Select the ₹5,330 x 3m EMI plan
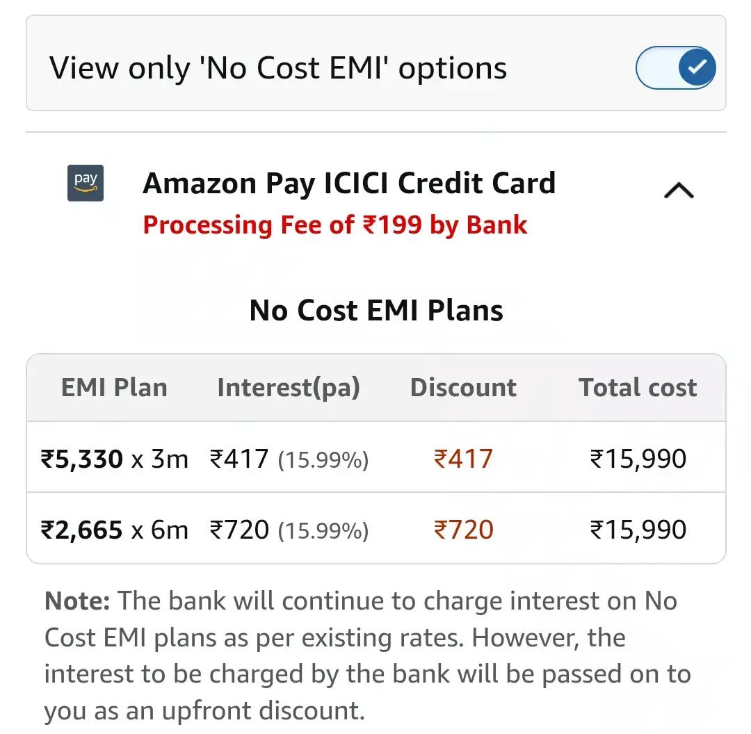 [x=115, y=459]
